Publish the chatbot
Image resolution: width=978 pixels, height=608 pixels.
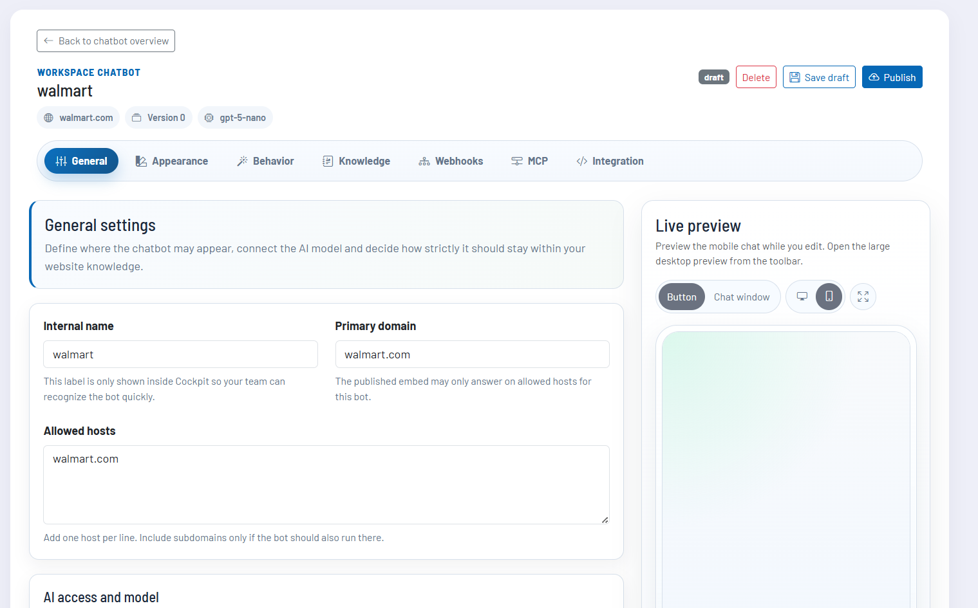pos(892,77)
